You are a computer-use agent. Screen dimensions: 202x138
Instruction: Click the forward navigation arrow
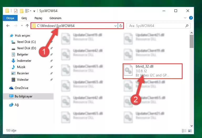[x=15, y=26]
